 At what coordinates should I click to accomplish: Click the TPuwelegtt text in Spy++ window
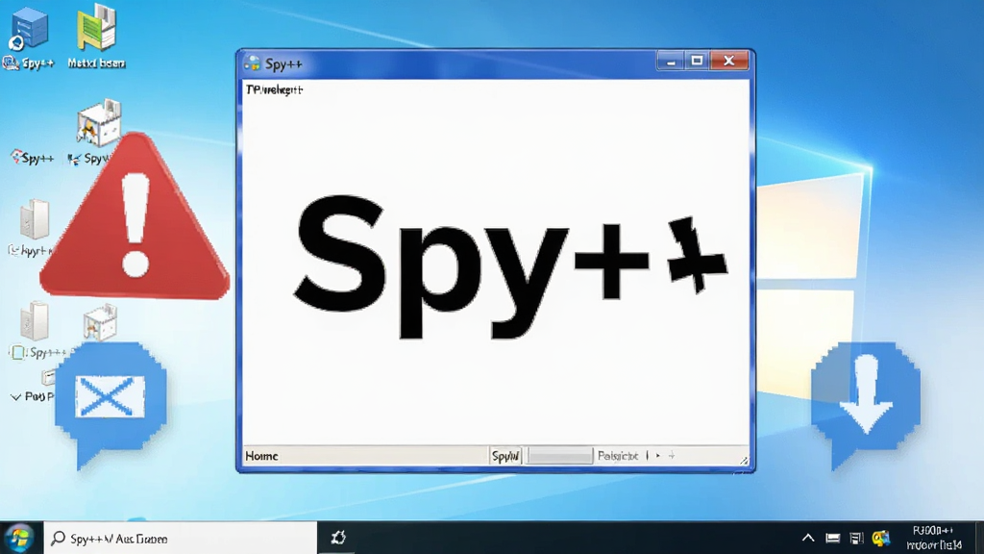[x=274, y=89]
